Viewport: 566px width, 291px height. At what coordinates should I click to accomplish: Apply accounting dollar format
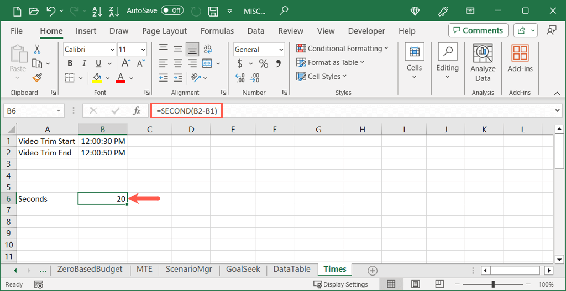coord(240,64)
